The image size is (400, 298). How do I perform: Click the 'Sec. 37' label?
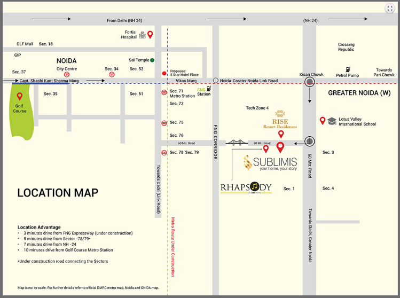pos(19,72)
